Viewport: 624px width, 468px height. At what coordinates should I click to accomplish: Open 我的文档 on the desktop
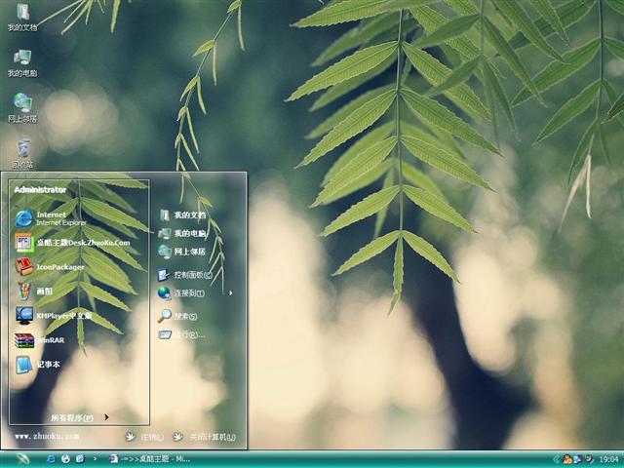coord(21,17)
